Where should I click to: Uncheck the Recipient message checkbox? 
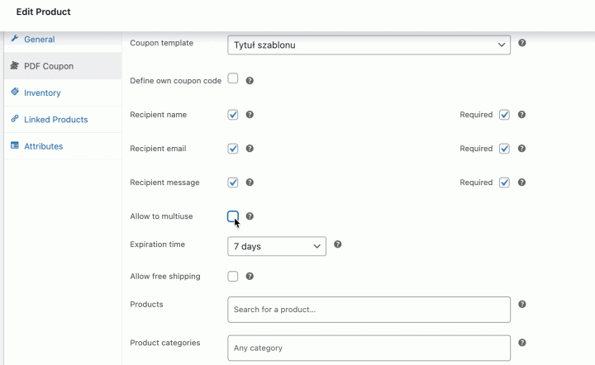click(x=233, y=182)
